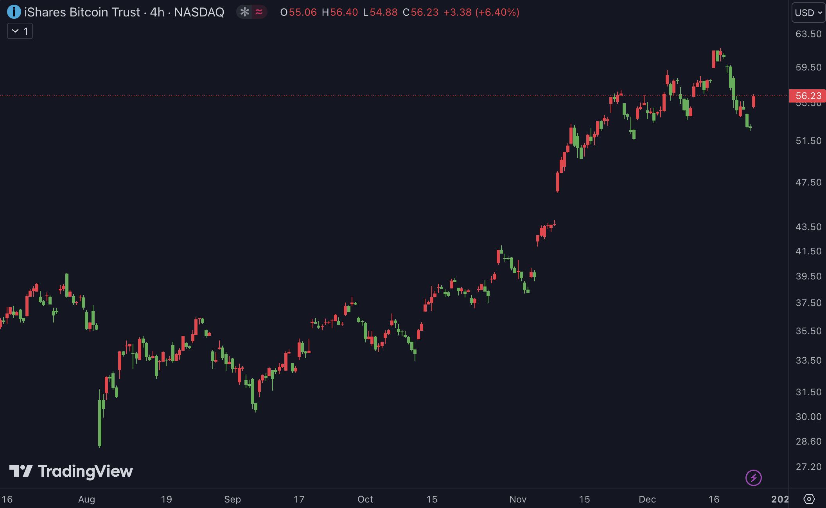Screen dimensions: 826x508
Task: Click the Oct label on time axis
Action: click(365, 499)
